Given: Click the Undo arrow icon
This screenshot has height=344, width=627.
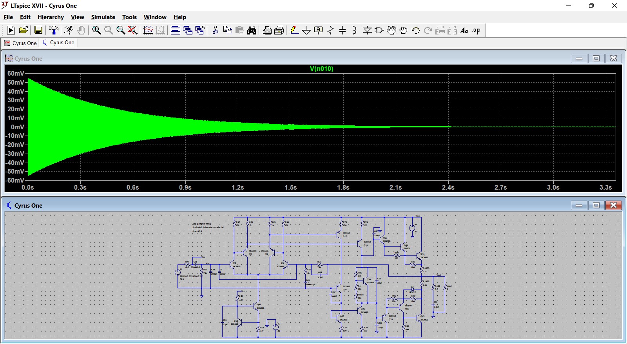Looking at the screenshot, I should pyautogui.click(x=416, y=30).
